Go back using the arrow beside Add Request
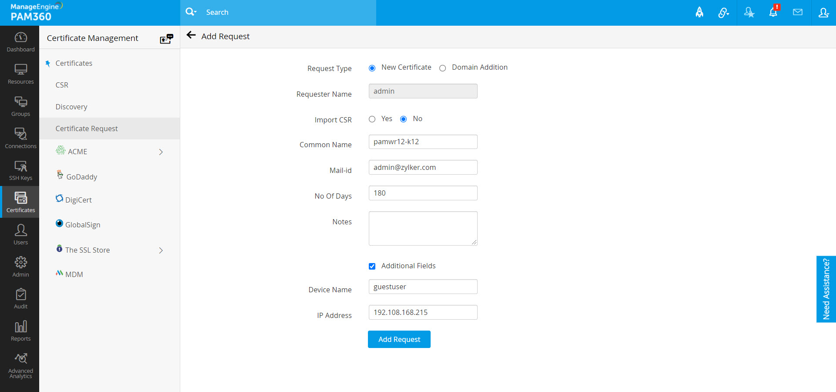Screen dimensions: 836x392 (x=191, y=35)
